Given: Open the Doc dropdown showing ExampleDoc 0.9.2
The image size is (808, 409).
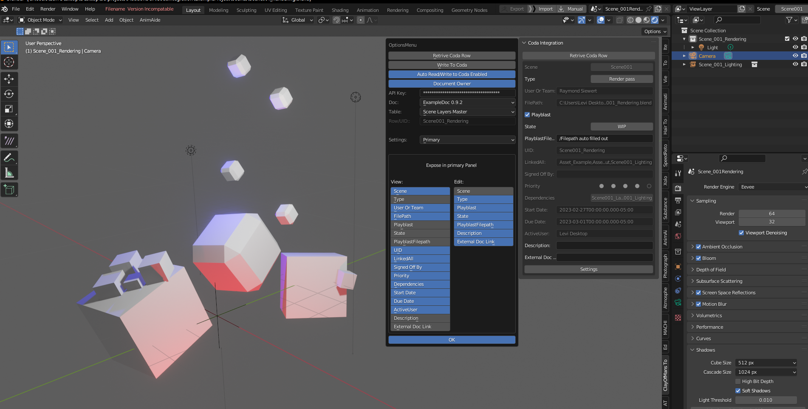Looking at the screenshot, I should click(x=467, y=102).
